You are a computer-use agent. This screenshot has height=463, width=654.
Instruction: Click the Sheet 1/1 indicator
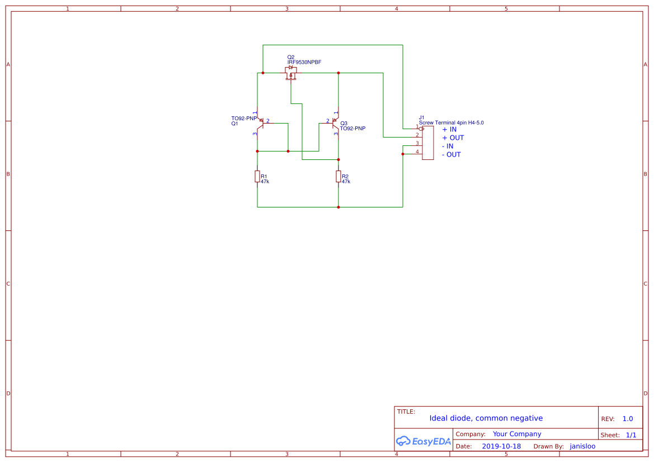click(631, 434)
